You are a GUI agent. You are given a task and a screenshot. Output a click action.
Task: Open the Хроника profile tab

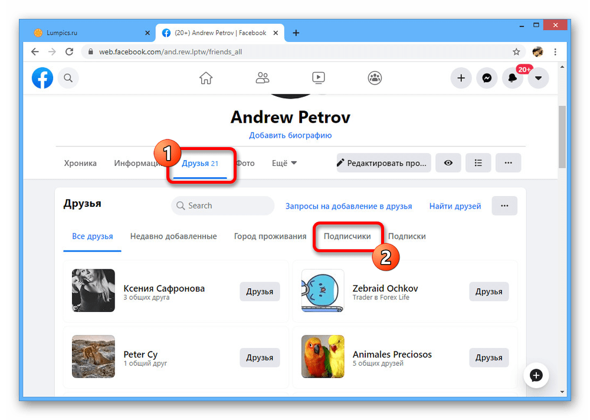(80, 163)
